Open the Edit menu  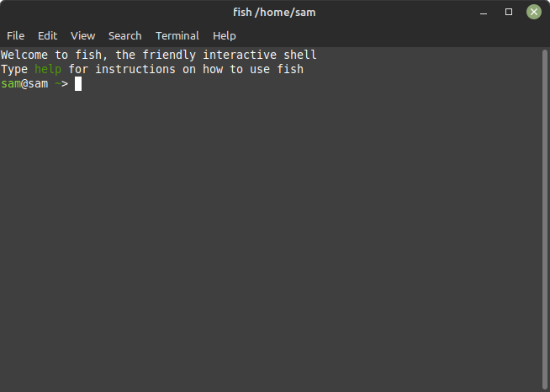click(x=47, y=36)
